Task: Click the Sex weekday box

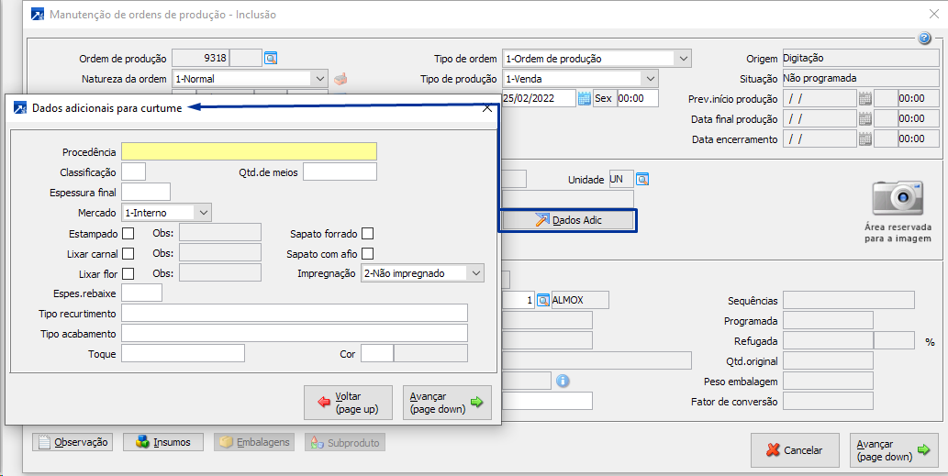Action: pos(603,98)
